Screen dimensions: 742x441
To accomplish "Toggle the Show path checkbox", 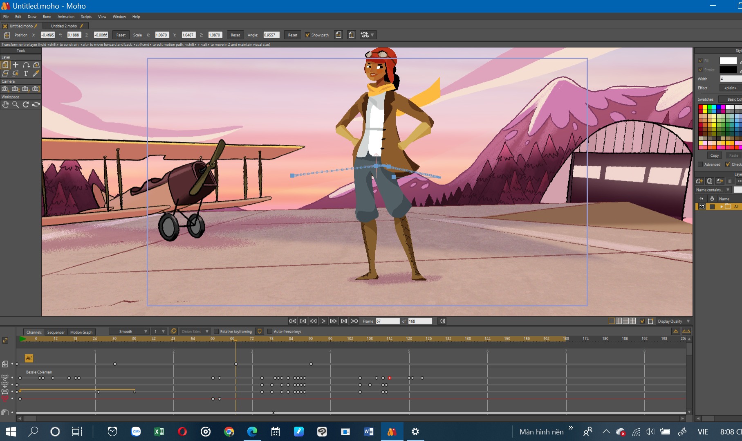I will (x=307, y=35).
